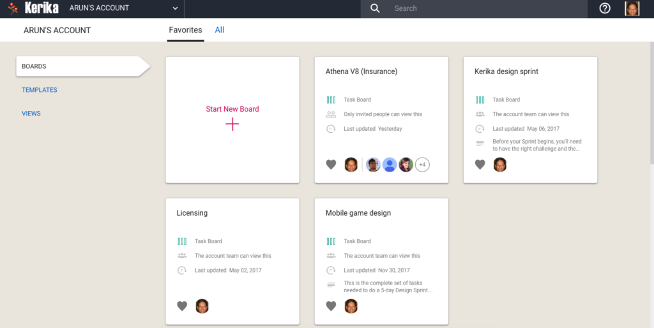Toggle favorite heart on Athena V8 card

(331, 165)
